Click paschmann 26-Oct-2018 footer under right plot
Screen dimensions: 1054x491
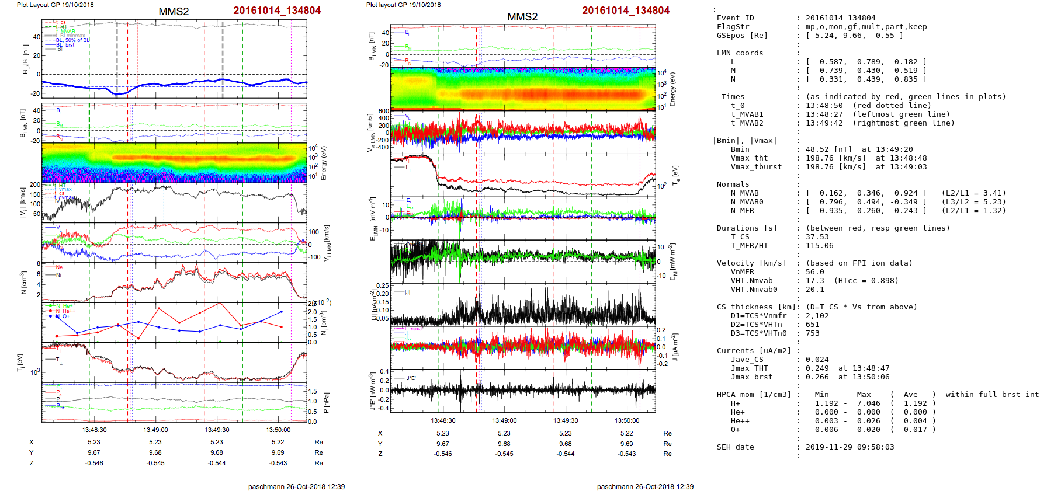(645, 486)
